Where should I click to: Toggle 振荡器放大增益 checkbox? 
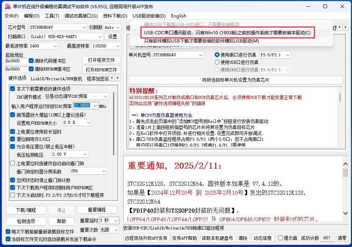[x=13, y=115]
